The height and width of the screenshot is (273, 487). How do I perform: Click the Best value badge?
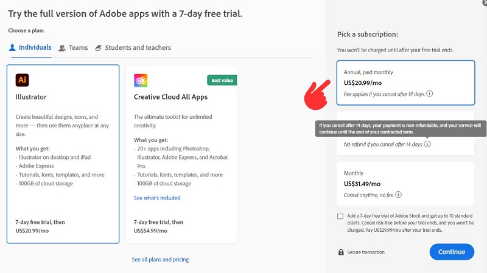[222, 80]
